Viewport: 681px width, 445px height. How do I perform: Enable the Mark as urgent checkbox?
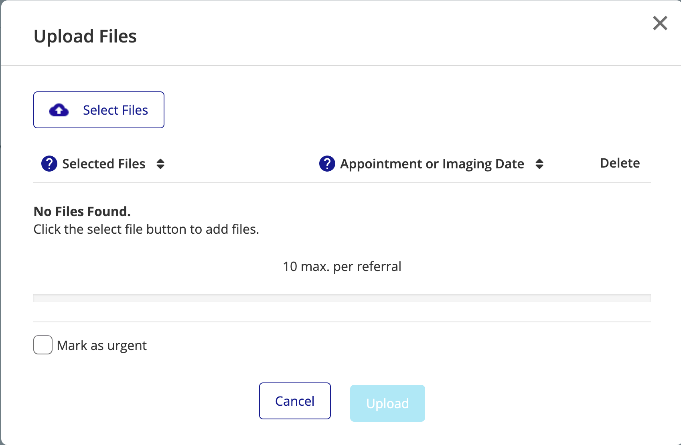(x=43, y=345)
